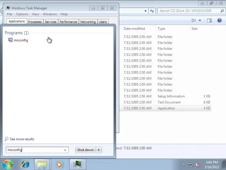Sort by the Size column header
The width and height of the screenshot is (226, 170).
194,29
